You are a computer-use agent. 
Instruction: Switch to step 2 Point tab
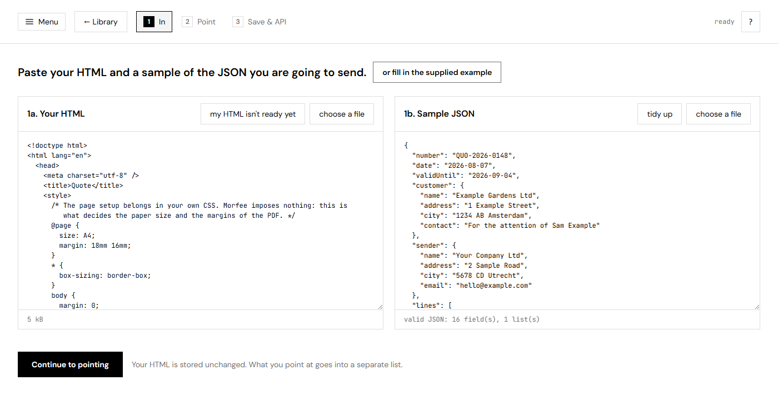199,22
